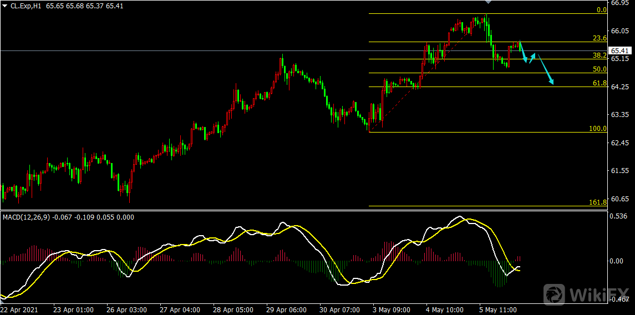Viewport: 635px width, 315px height.
Task: Click the 66.95 price scale value
Action: (x=619, y=3)
